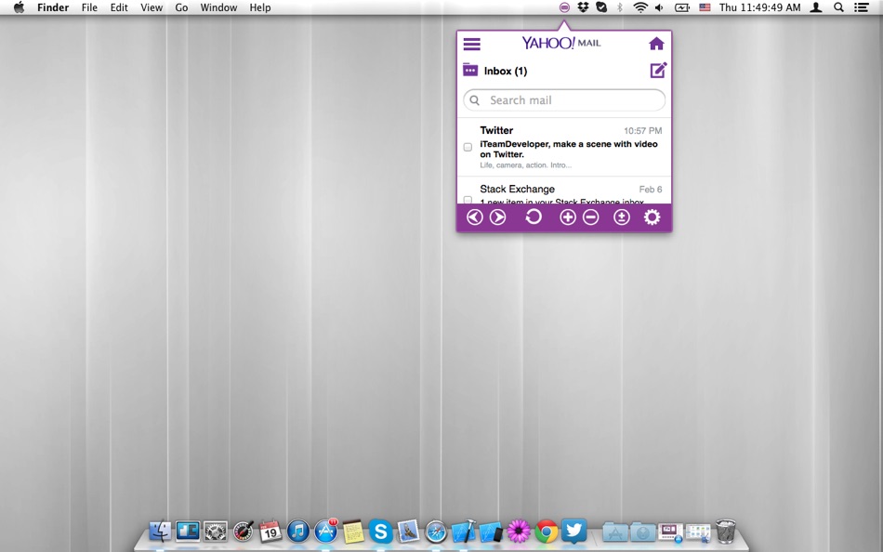Go to Yahoo Mail home icon

656,44
